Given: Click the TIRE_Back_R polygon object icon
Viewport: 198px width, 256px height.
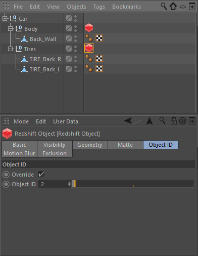Looking at the screenshot, I should [24, 59].
